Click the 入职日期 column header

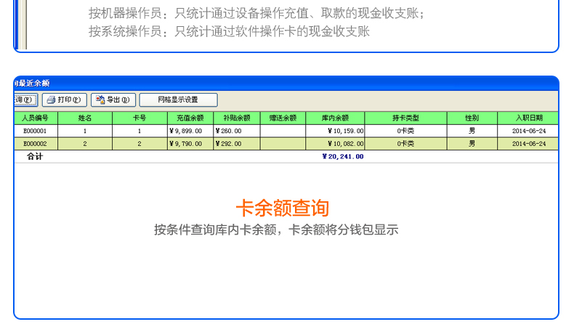pyautogui.click(x=529, y=117)
